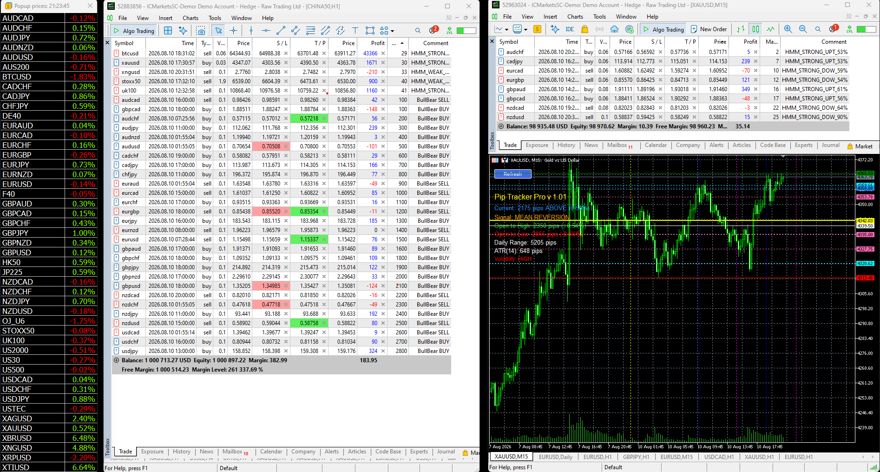Screen dimensions: 880x472
Task: Switch XAUUSD chart to candlestick mode
Action: [x=756, y=29]
